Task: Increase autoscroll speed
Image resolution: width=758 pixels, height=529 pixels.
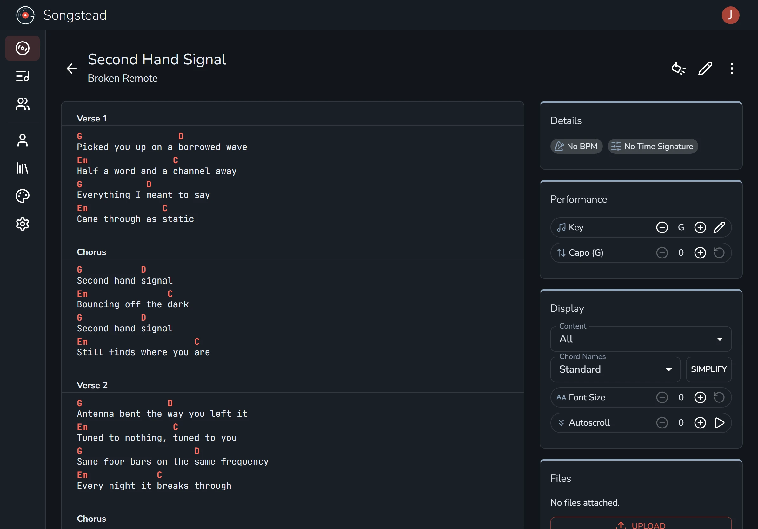Action: [700, 422]
